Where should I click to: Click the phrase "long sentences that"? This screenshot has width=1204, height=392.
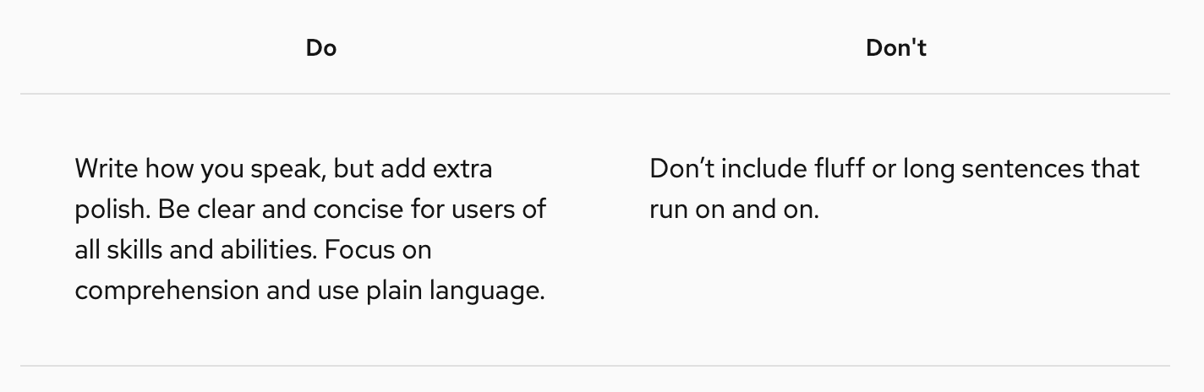1021,169
